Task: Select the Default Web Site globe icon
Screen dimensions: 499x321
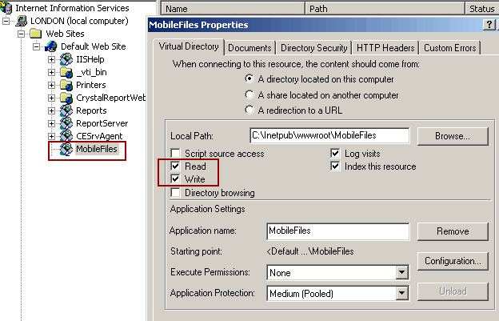Action: pyautogui.click(x=51, y=46)
